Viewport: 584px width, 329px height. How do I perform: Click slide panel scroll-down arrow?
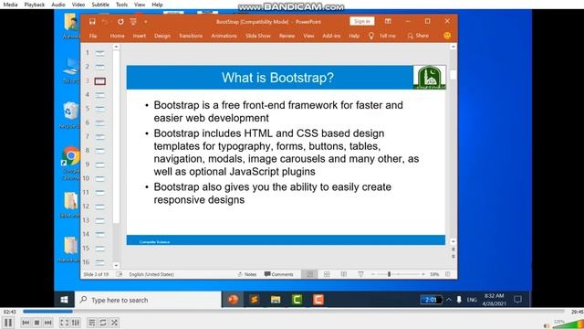tap(116, 266)
